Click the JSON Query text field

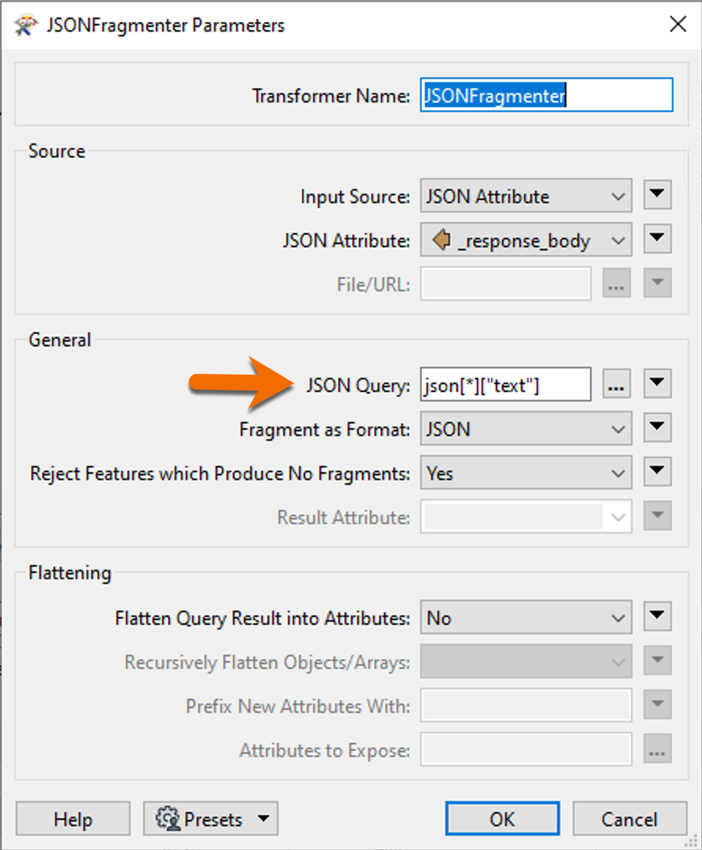[x=505, y=385]
